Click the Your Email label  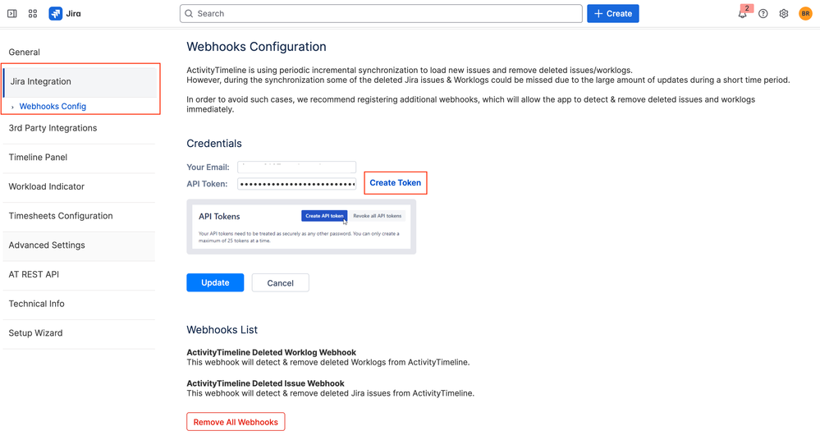208,167
